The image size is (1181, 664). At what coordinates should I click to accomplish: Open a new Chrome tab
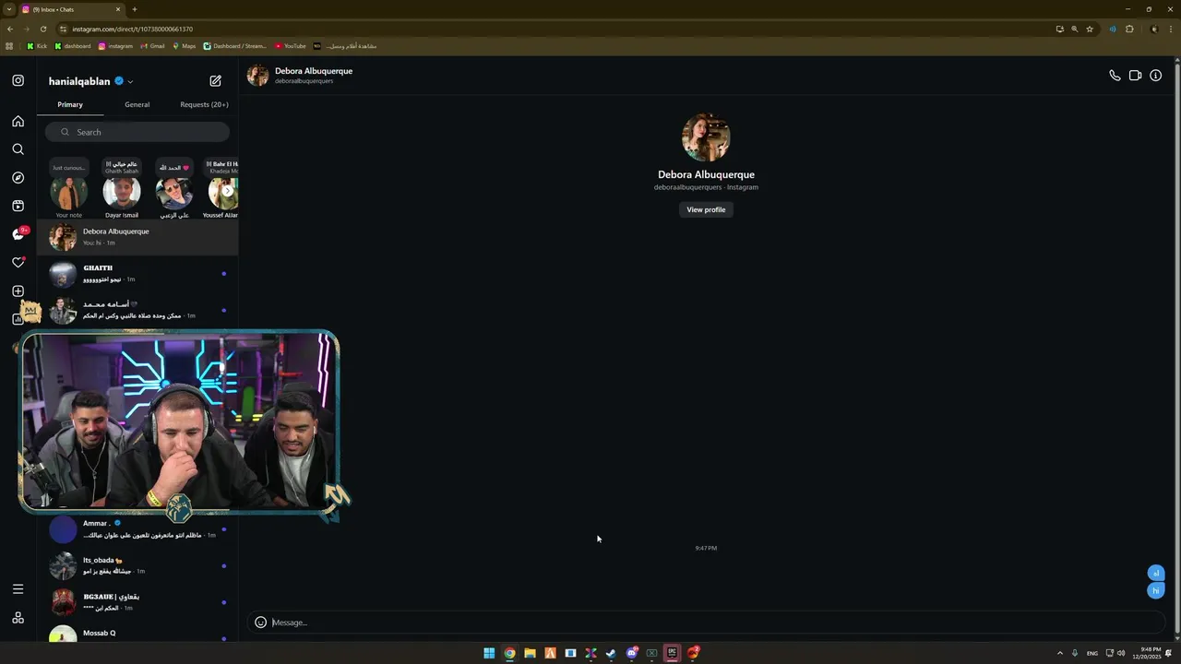point(135,9)
